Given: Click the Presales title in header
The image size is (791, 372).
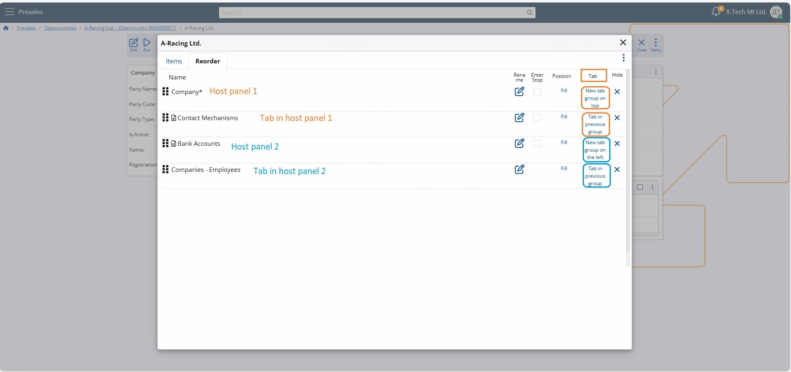Looking at the screenshot, I should pyautogui.click(x=31, y=12).
